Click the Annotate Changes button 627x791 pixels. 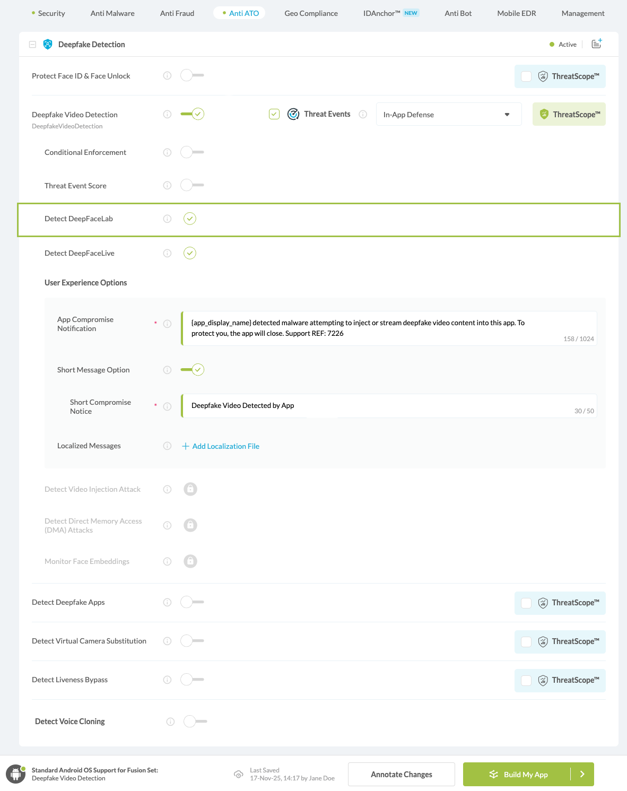pos(401,774)
